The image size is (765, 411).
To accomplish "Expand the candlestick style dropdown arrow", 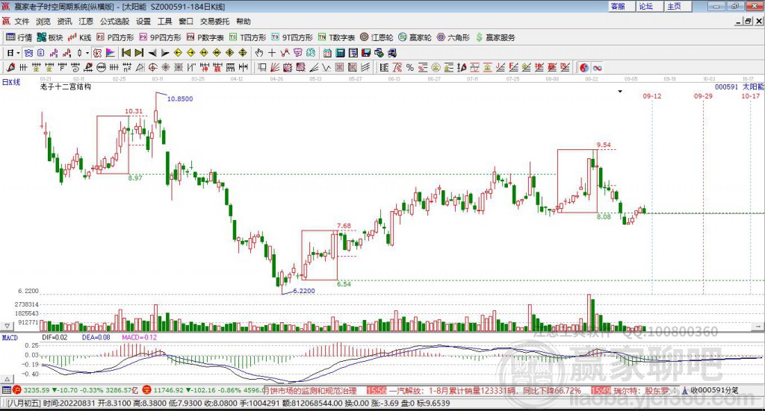I will [x=87, y=53].
